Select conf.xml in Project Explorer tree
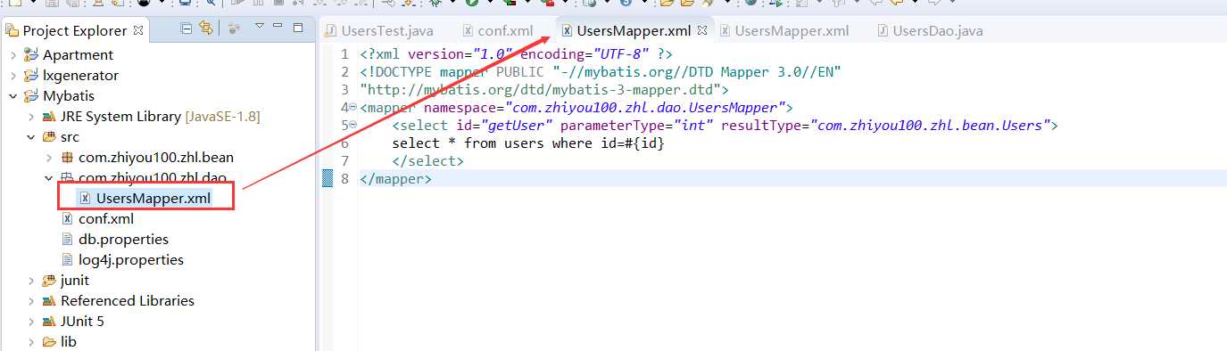This screenshot has height=351, width=1227. pyautogui.click(x=105, y=219)
